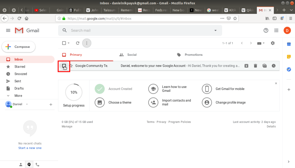Expand the side panel chevron
295x168 pixels.
(x=289, y=162)
